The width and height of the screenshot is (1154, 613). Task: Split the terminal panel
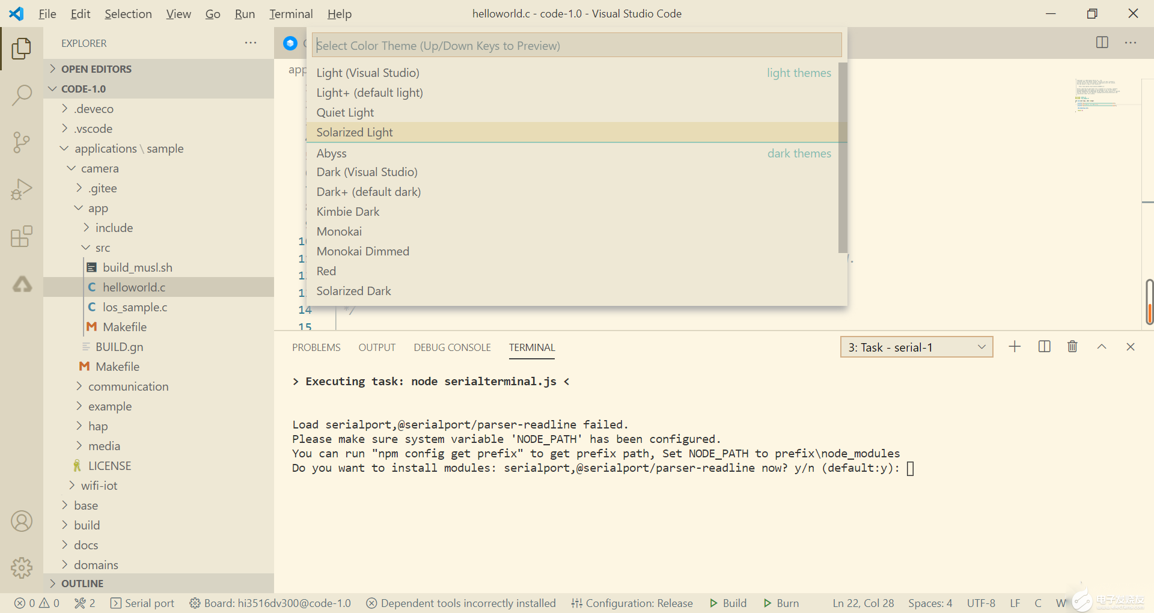coord(1044,347)
